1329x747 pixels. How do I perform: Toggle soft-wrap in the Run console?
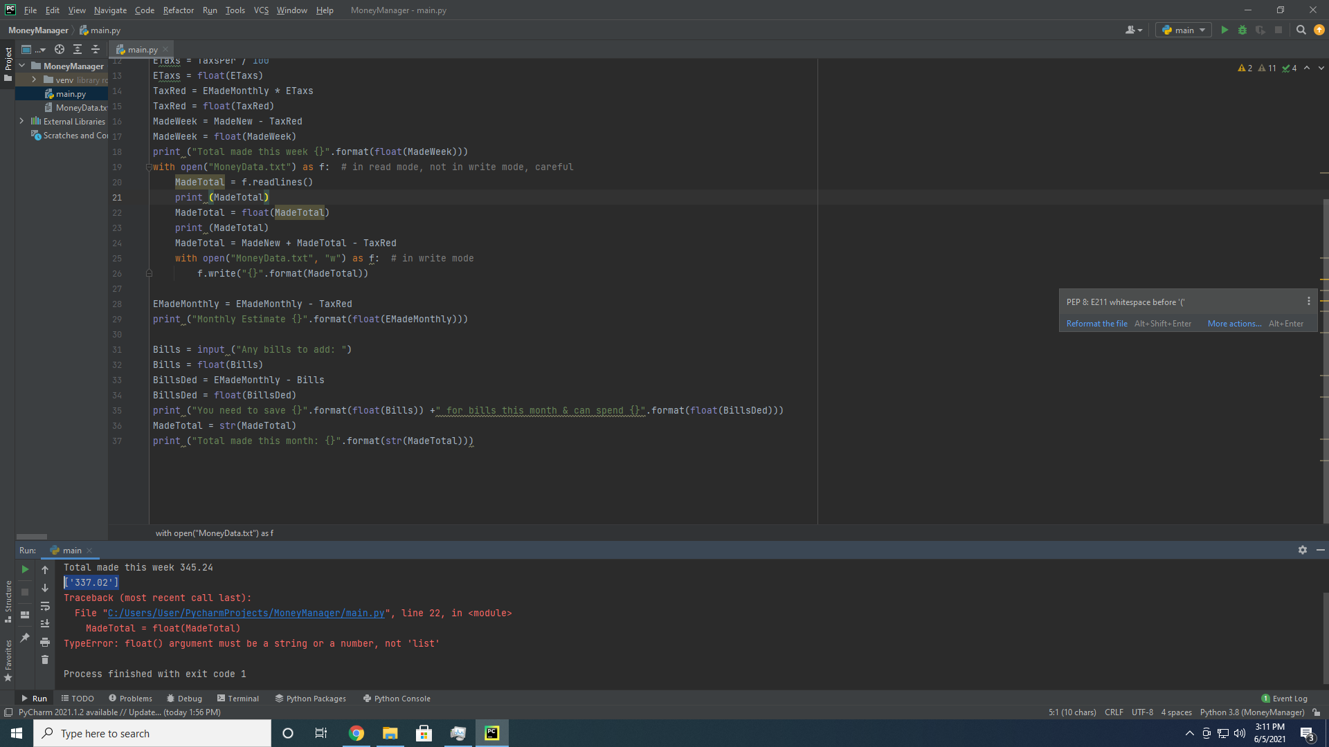tap(45, 606)
